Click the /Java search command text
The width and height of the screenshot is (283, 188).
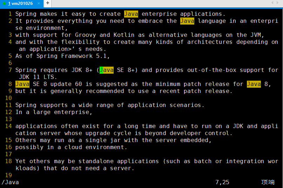point(10,182)
